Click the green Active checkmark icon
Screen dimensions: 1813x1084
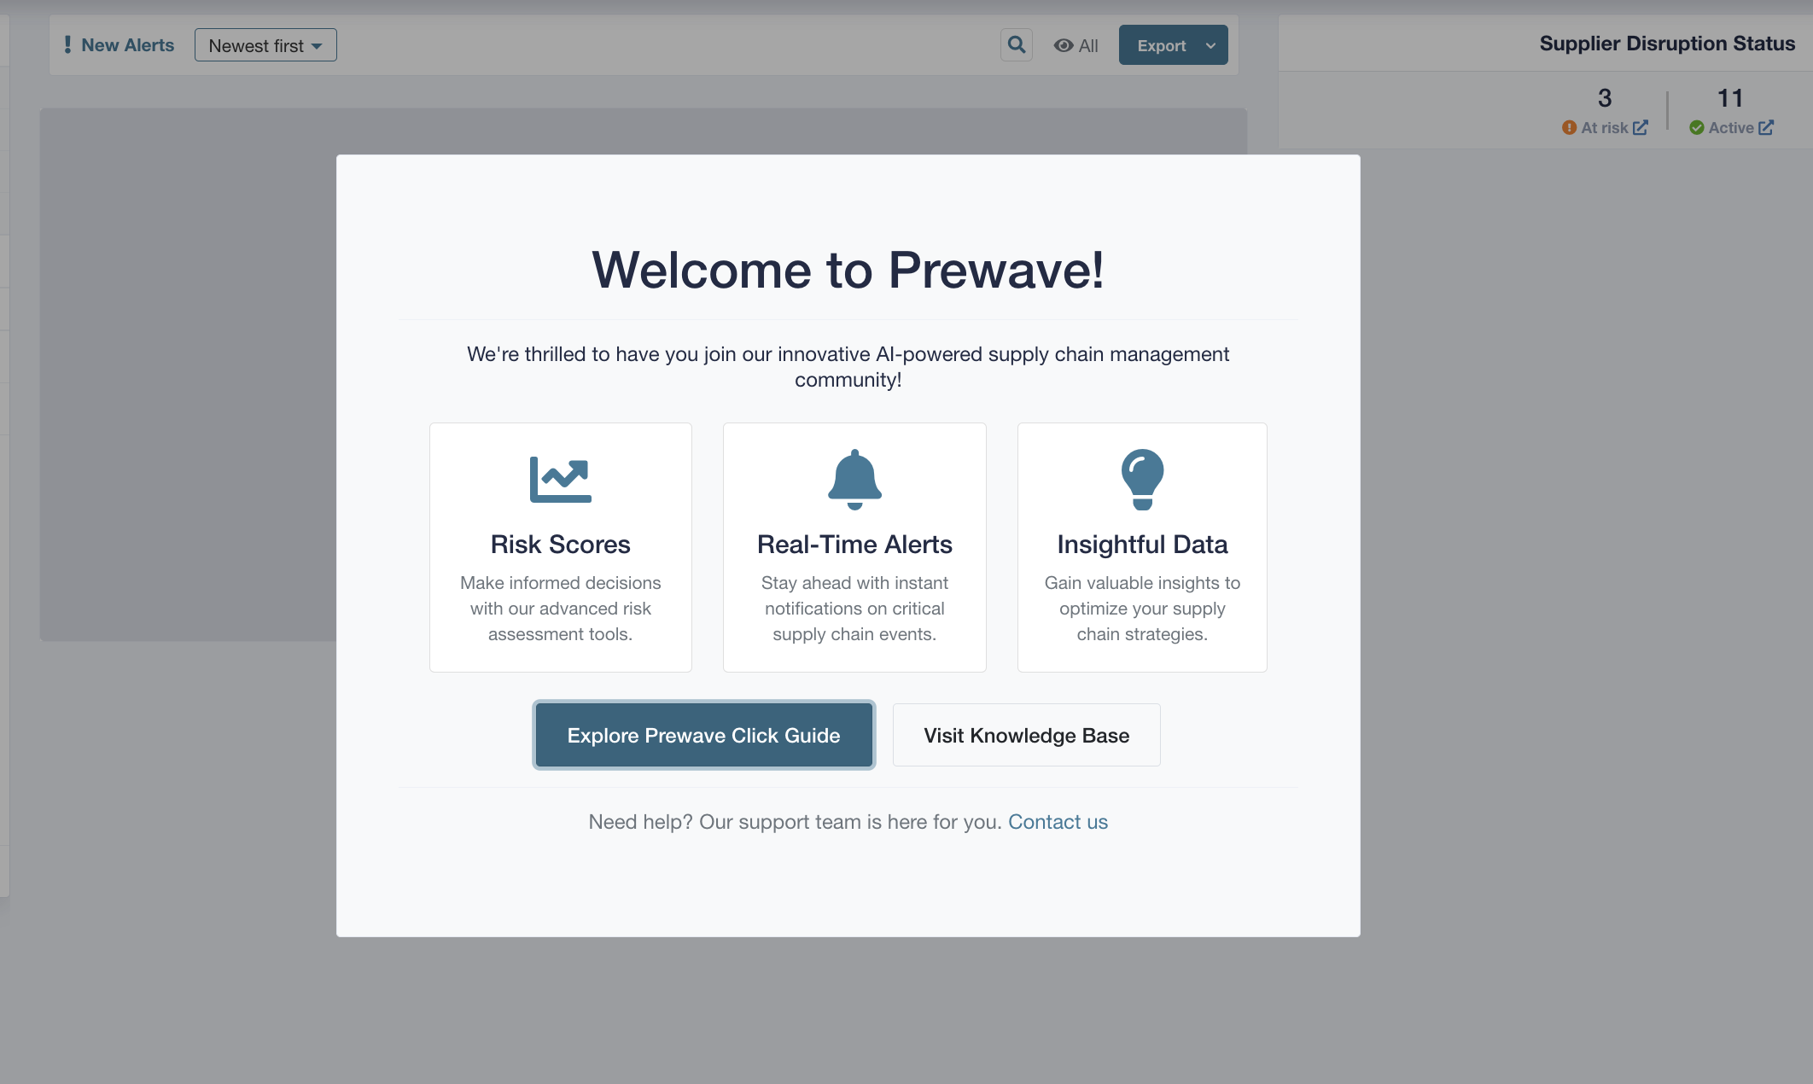(1697, 127)
